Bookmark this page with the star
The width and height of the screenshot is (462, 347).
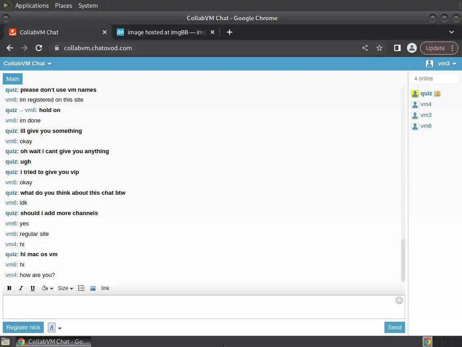click(379, 48)
